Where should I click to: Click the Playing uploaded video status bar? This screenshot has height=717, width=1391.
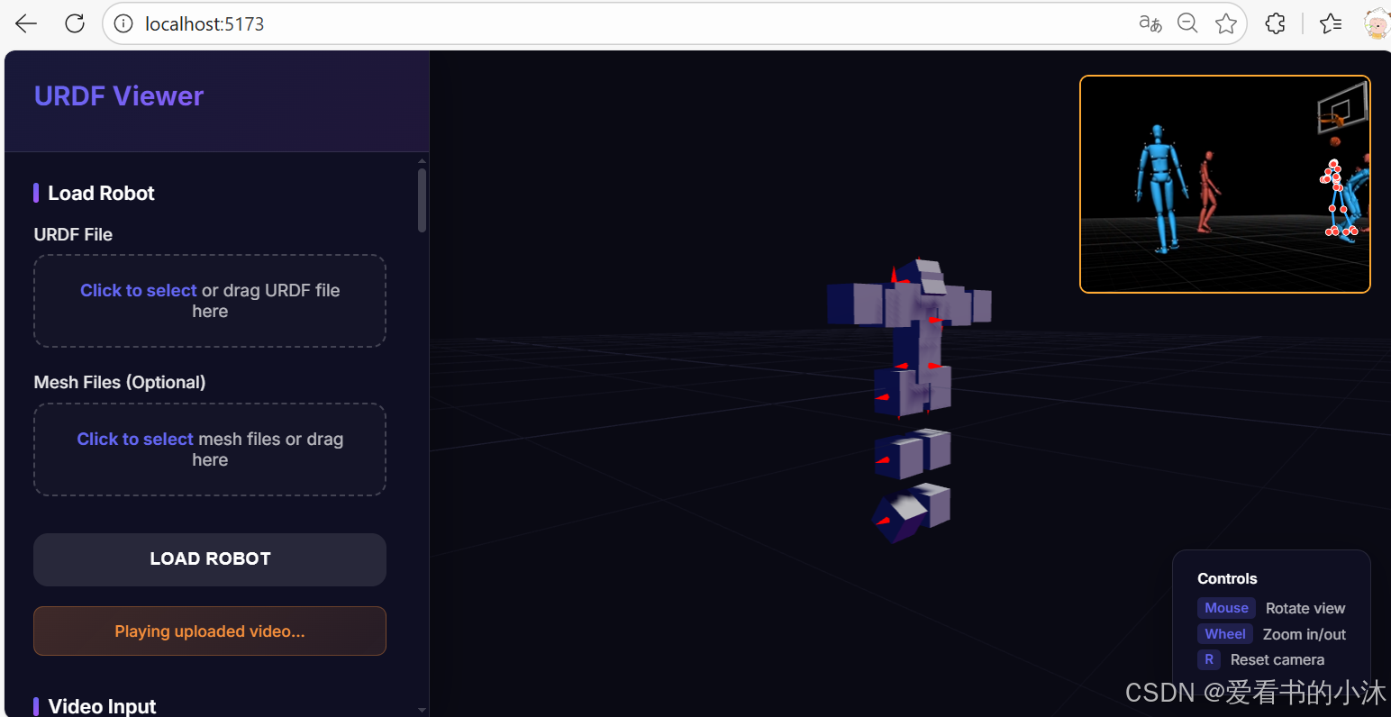[x=210, y=631]
